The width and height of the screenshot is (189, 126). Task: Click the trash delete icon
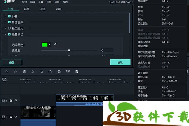click(x=24, y=72)
